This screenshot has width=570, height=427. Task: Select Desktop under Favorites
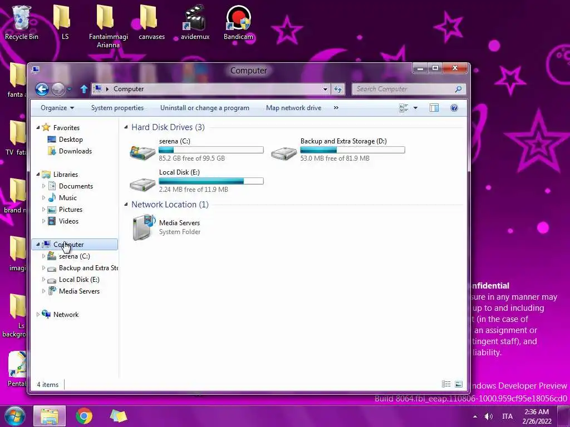tap(71, 140)
